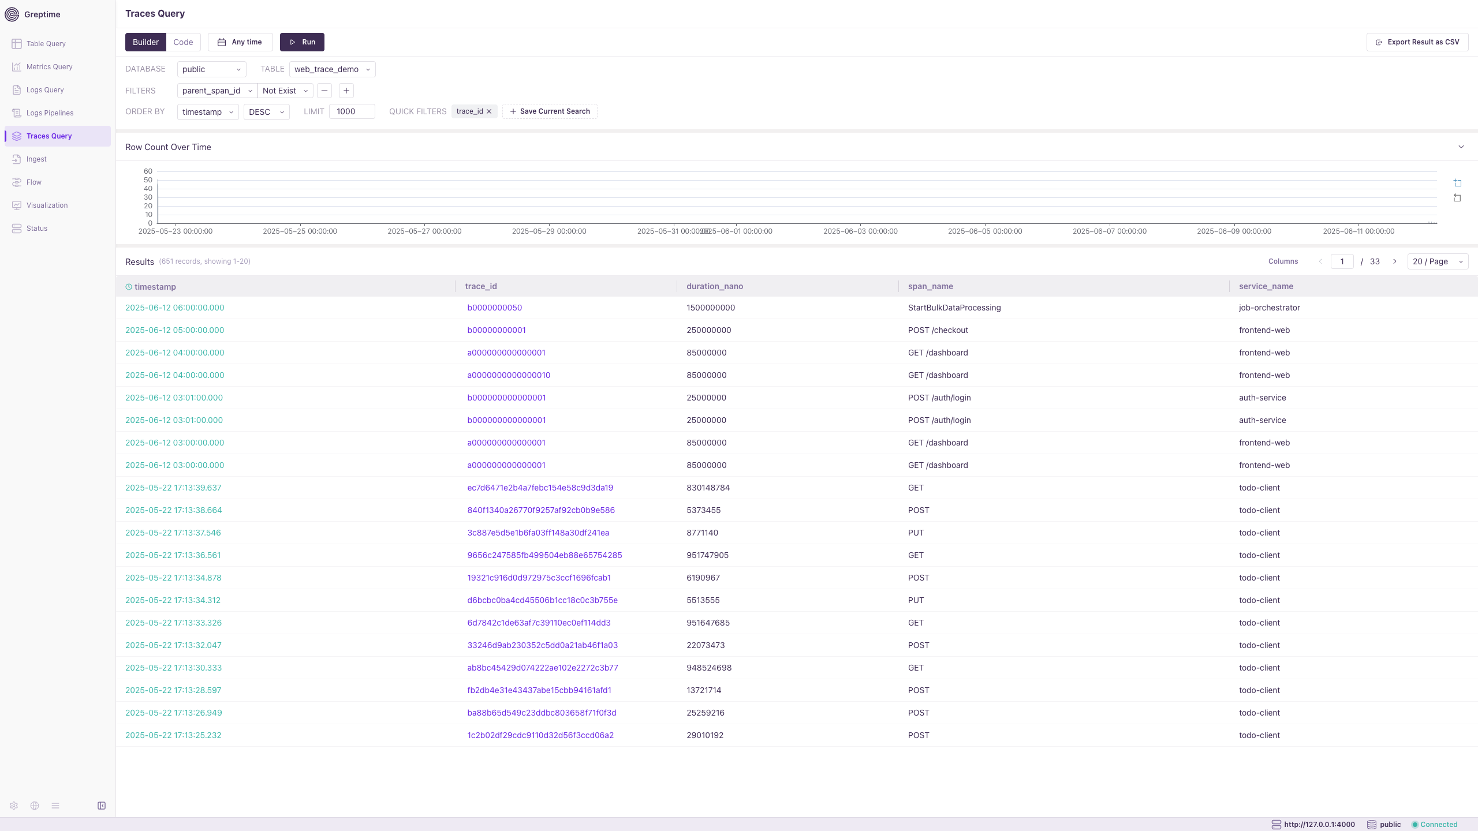The image size is (1478, 831).
Task: Go to previous results page
Action: click(x=1320, y=261)
